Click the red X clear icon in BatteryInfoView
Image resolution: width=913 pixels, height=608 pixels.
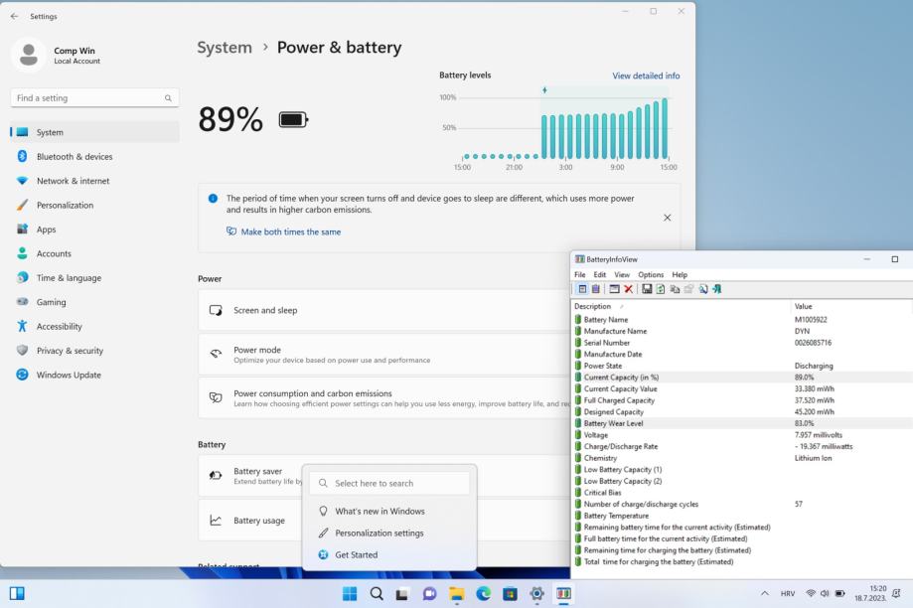[x=628, y=289]
